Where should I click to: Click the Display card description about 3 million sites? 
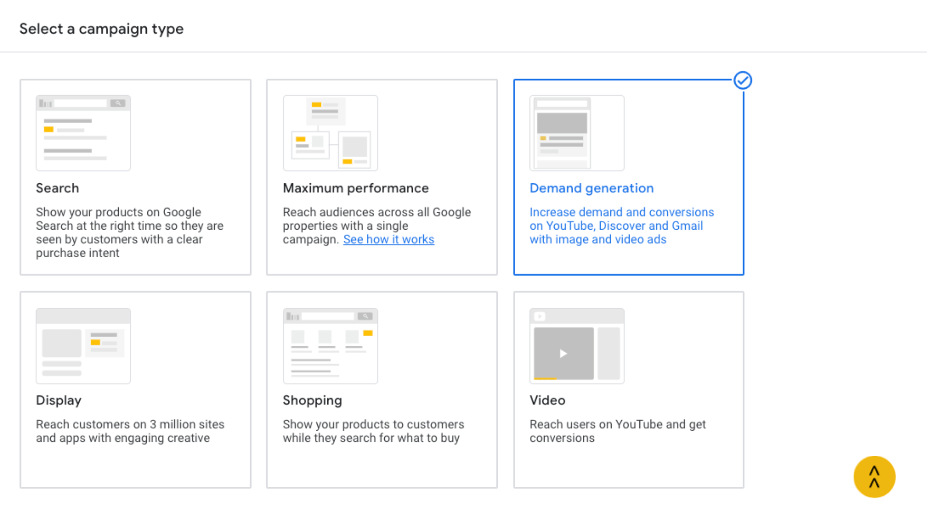click(x=130, y=431)
